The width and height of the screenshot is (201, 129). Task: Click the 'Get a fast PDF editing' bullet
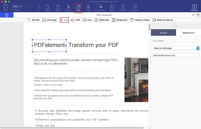point(73,90)
